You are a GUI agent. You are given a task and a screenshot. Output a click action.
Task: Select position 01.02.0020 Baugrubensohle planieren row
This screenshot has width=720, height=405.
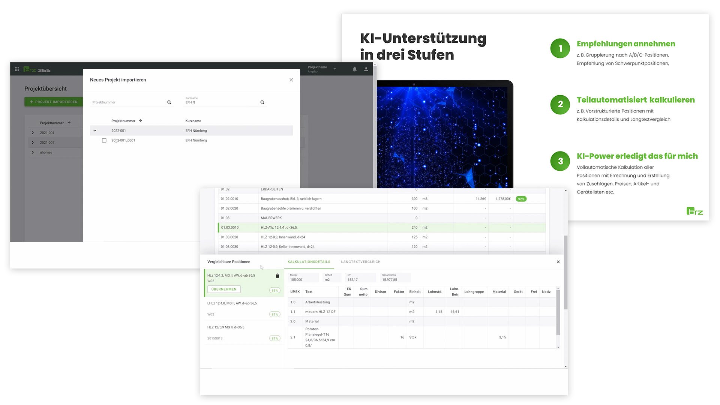(x=382, y=208)
